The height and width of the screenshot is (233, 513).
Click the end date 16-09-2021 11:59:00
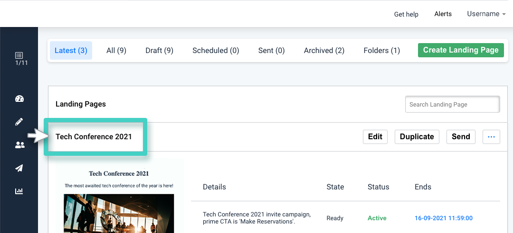click(444, 218)
